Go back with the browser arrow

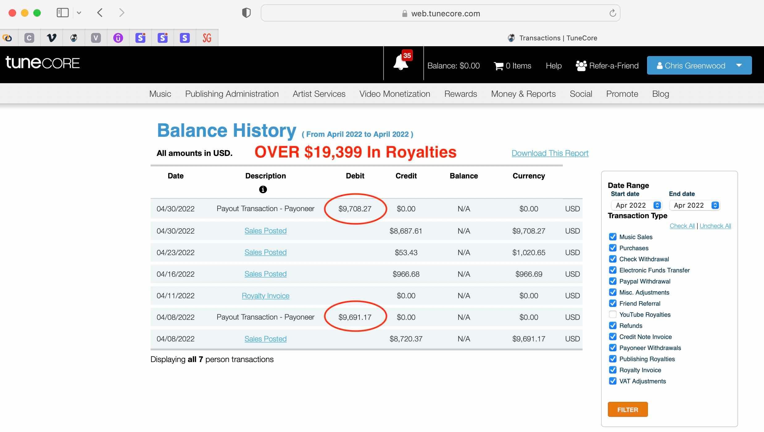tap(100, 13)
